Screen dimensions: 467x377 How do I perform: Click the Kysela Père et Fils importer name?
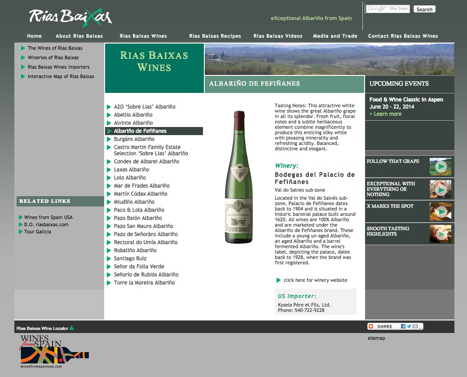click(304, 305)
